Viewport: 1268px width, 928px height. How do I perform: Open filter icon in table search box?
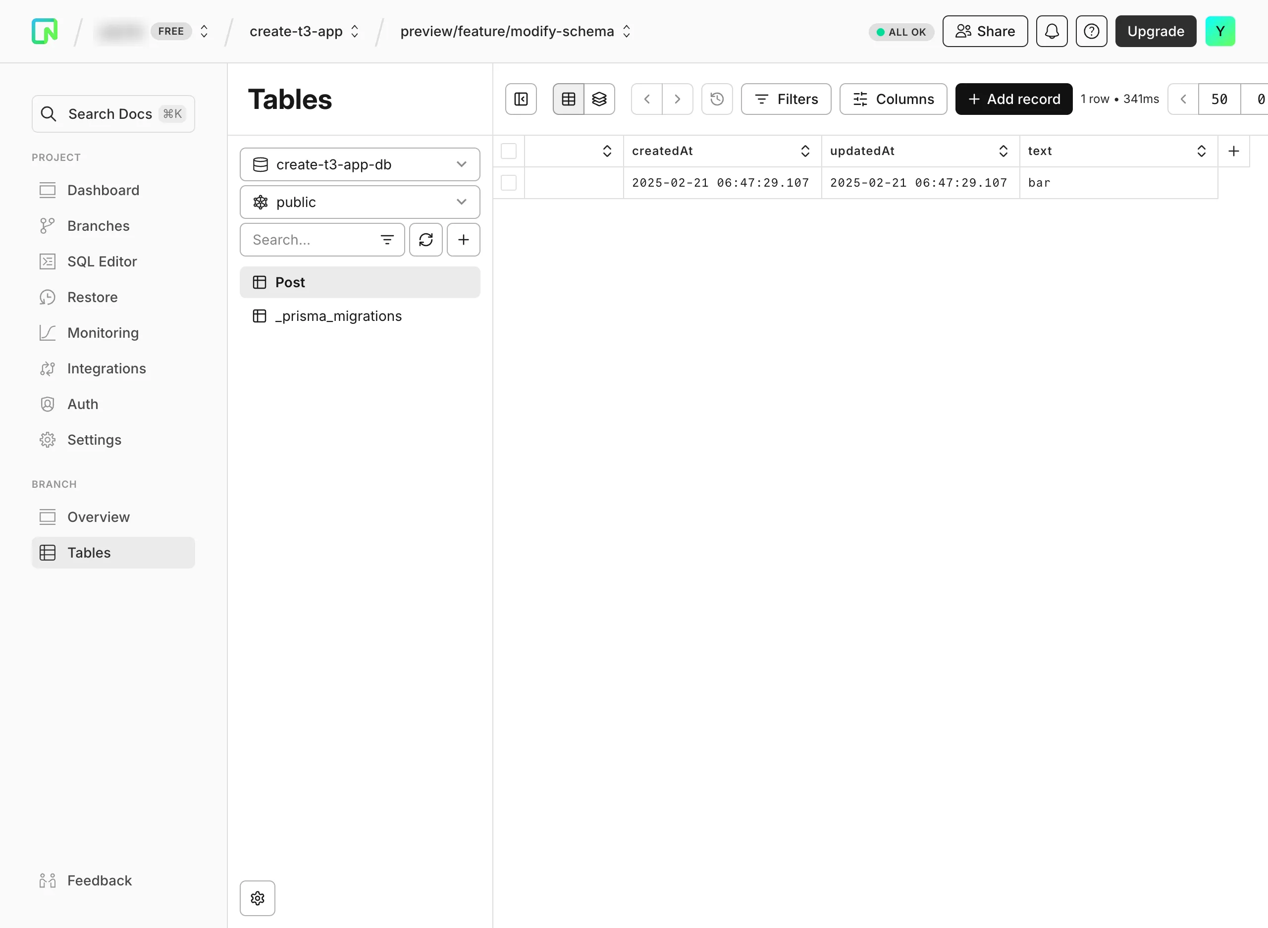386,240
